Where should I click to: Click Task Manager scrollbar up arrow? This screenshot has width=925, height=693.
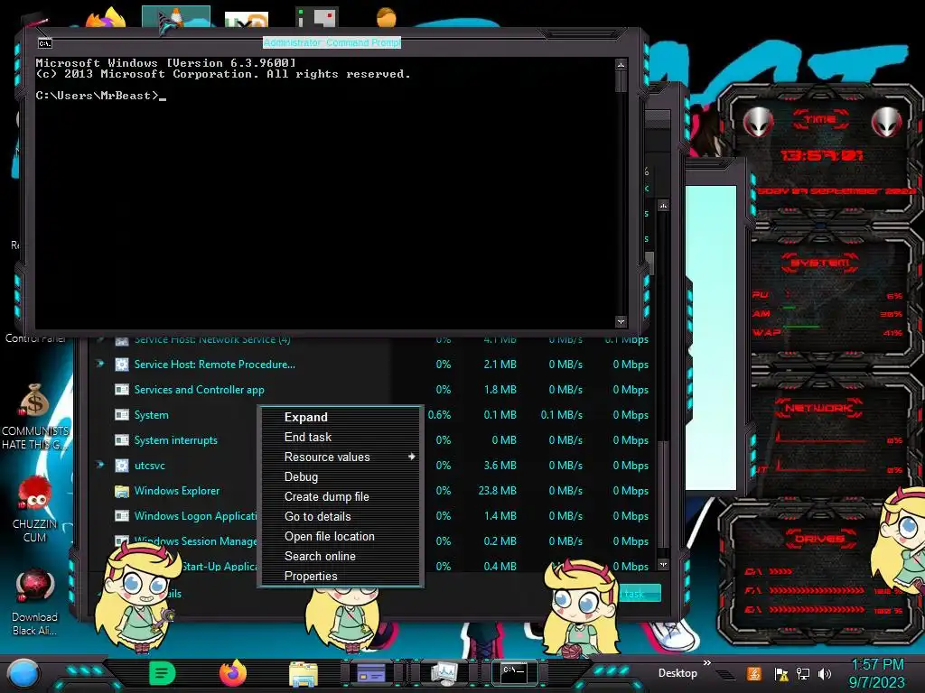tap(664, 206)
